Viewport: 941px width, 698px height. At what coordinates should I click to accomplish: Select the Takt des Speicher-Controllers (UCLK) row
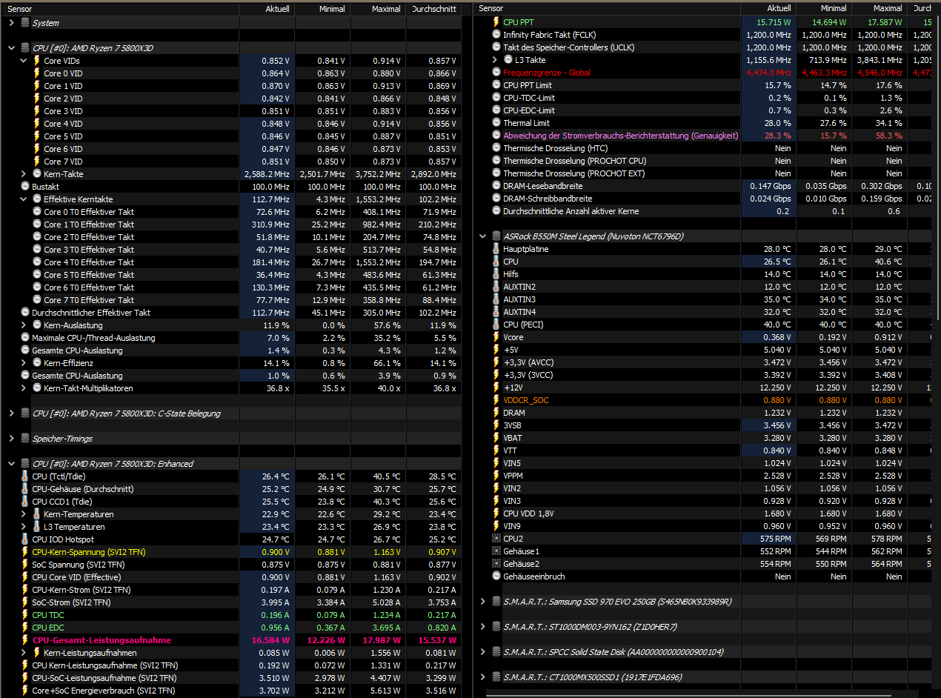[x=704, y=47]
